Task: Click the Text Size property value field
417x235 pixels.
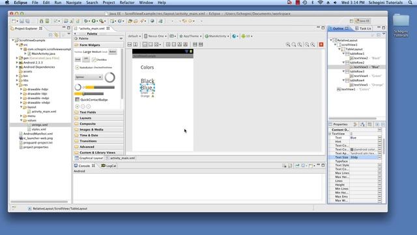Action: click(364, 157)
